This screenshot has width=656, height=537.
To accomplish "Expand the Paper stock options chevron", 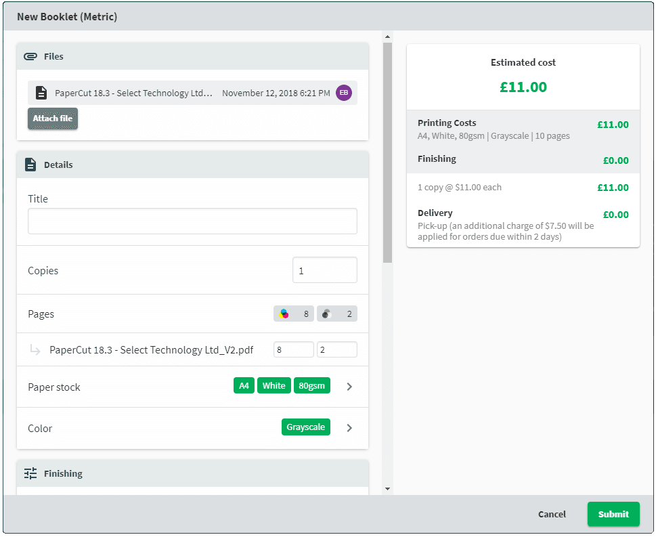I will tap(349, 387).
